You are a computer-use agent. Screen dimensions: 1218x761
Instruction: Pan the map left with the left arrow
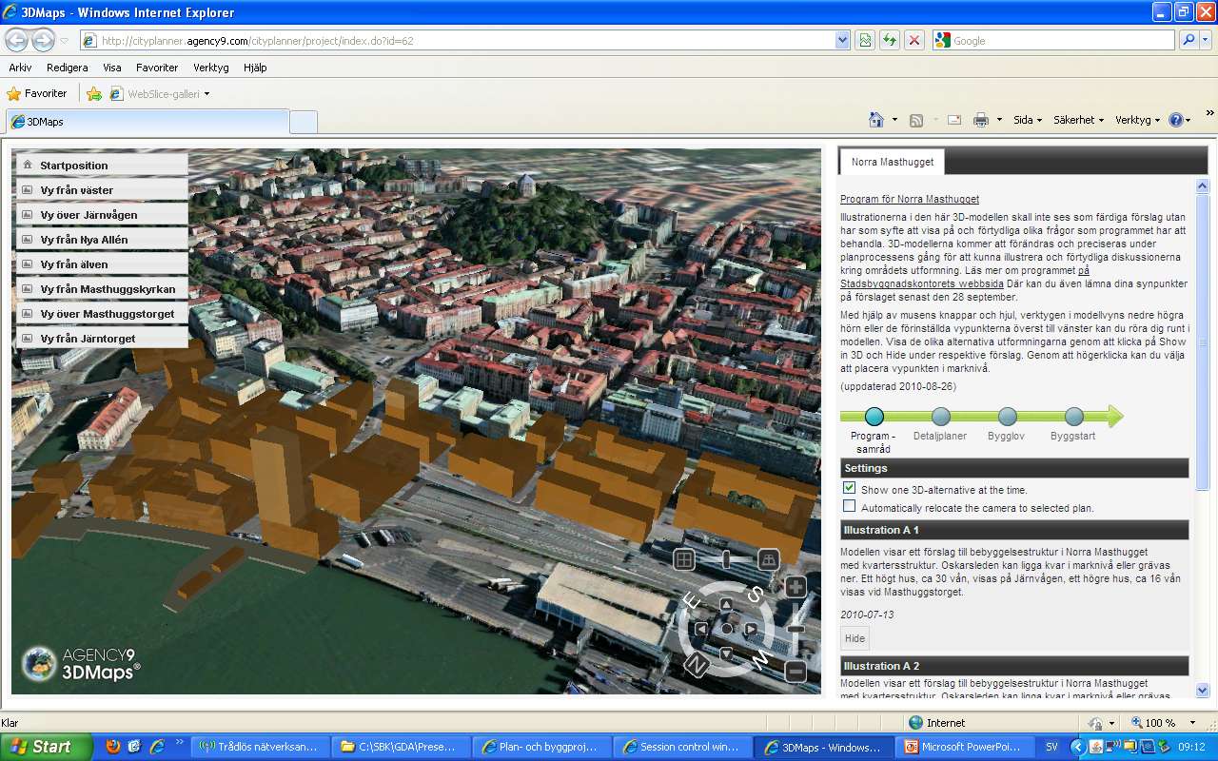[701, 629]
